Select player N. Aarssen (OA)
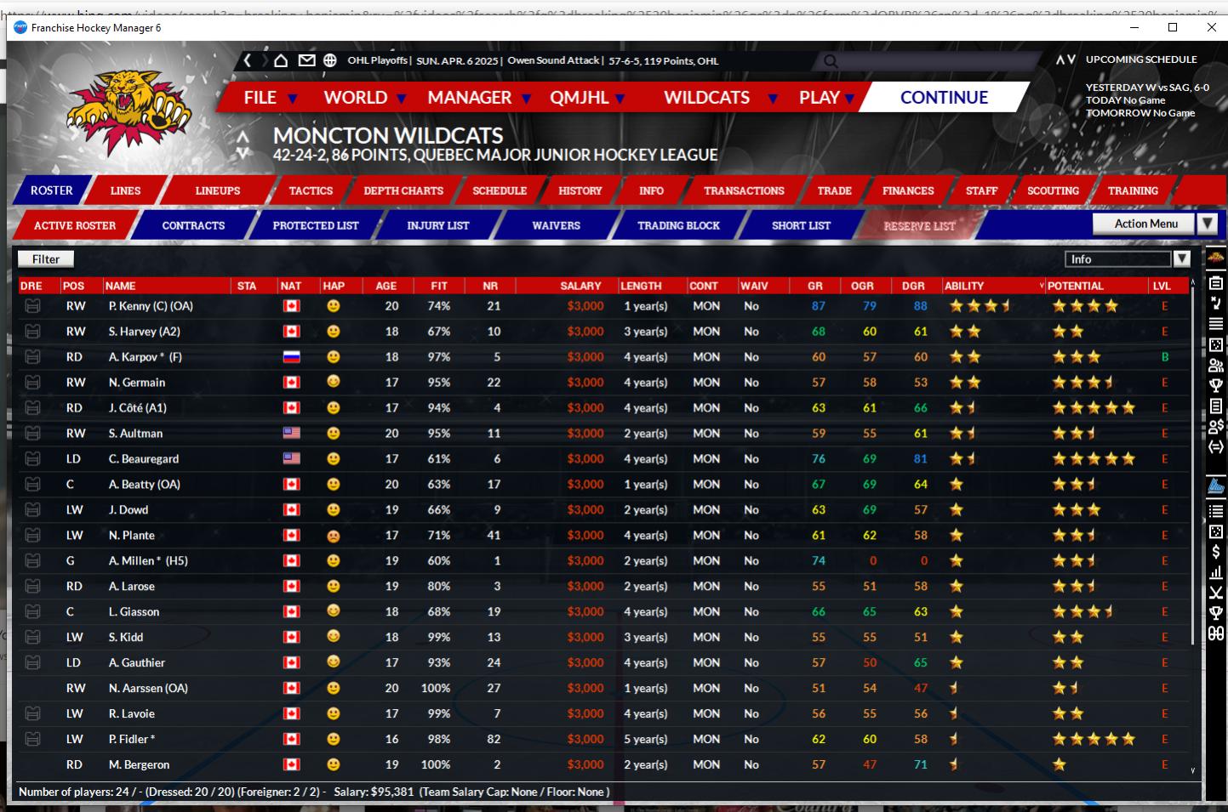Screen dimensions: 1228x812 tap(148, 689)
